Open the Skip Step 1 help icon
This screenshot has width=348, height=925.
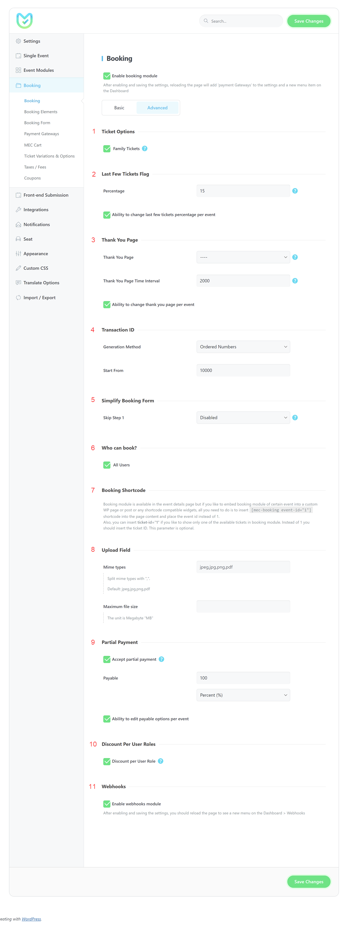[295, 418]
